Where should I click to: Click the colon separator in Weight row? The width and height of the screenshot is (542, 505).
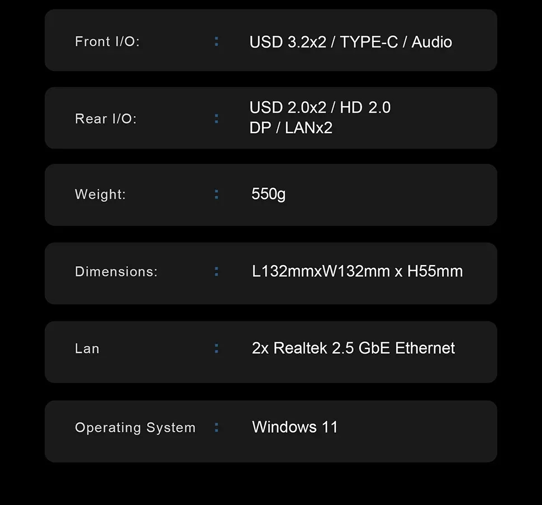pyautogui.click(x=217, y=195)
